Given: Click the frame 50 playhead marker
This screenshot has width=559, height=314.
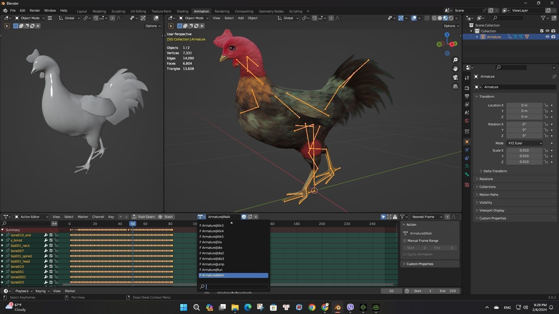Looking at the screenshot, I should (133, 224).
